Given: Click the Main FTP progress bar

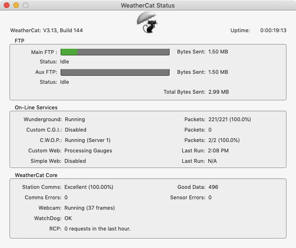Looking at the screenshot, I should [x=115, y=52].
